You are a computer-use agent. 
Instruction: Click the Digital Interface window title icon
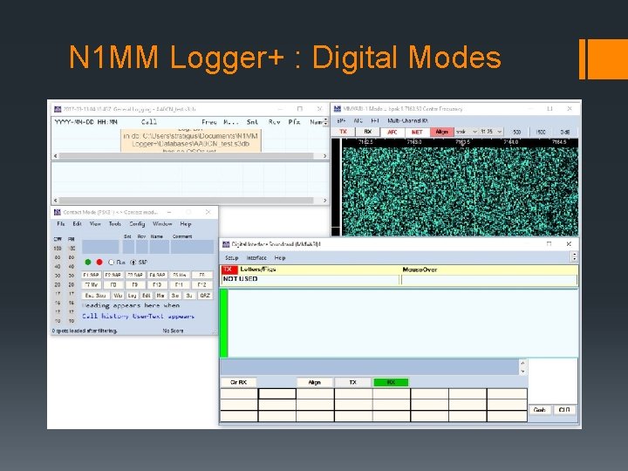click(226, 244)
